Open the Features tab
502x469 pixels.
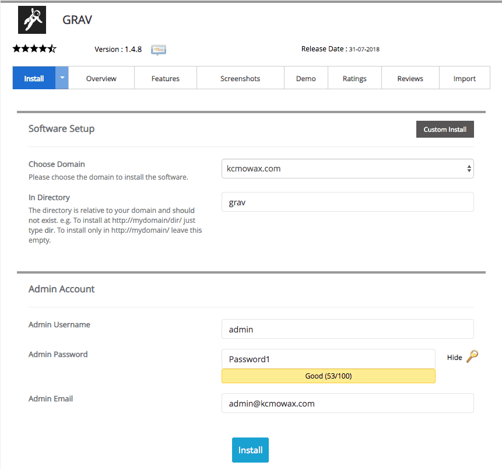coord(166,78)
